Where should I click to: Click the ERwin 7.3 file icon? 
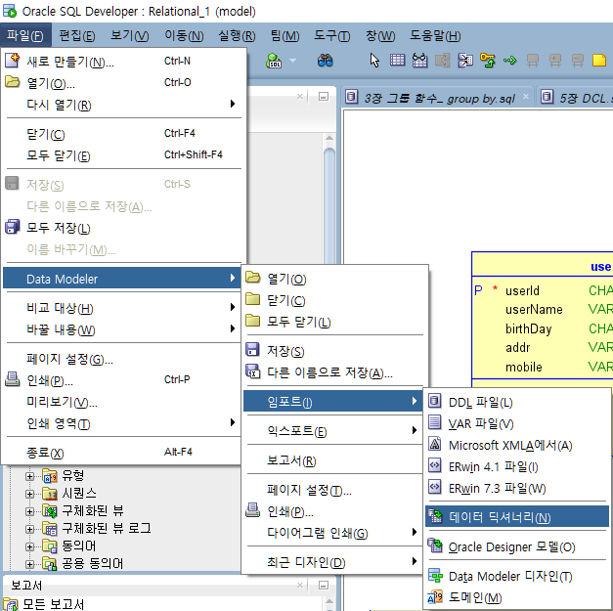click(x=435, y=487)
